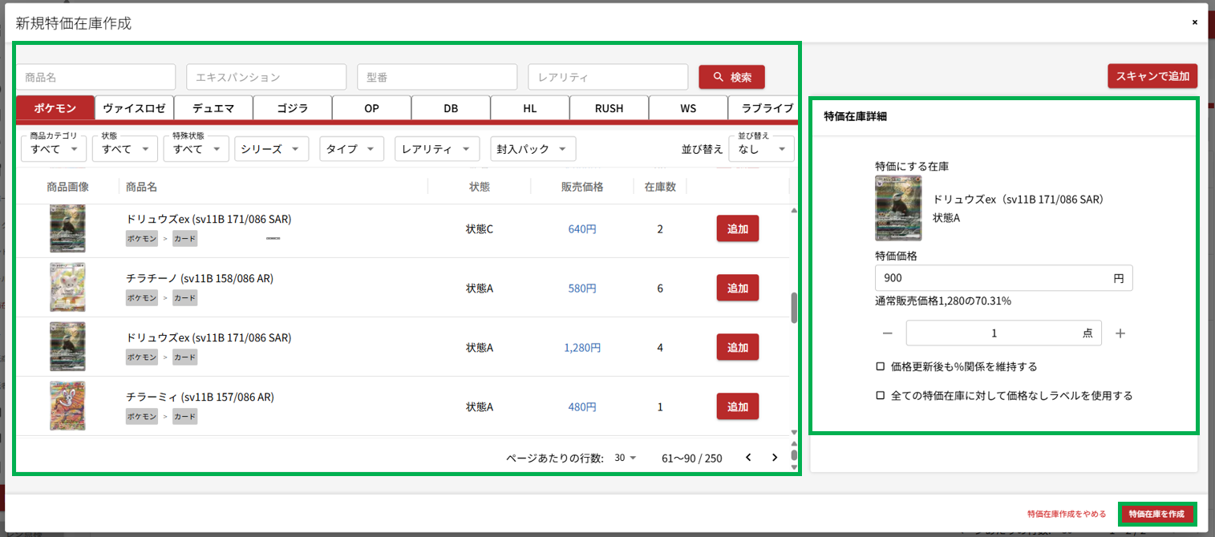This screenshot has width=1215, height=537.
Task: Click the 特価価格 input field showing 900
Action: 994,278
